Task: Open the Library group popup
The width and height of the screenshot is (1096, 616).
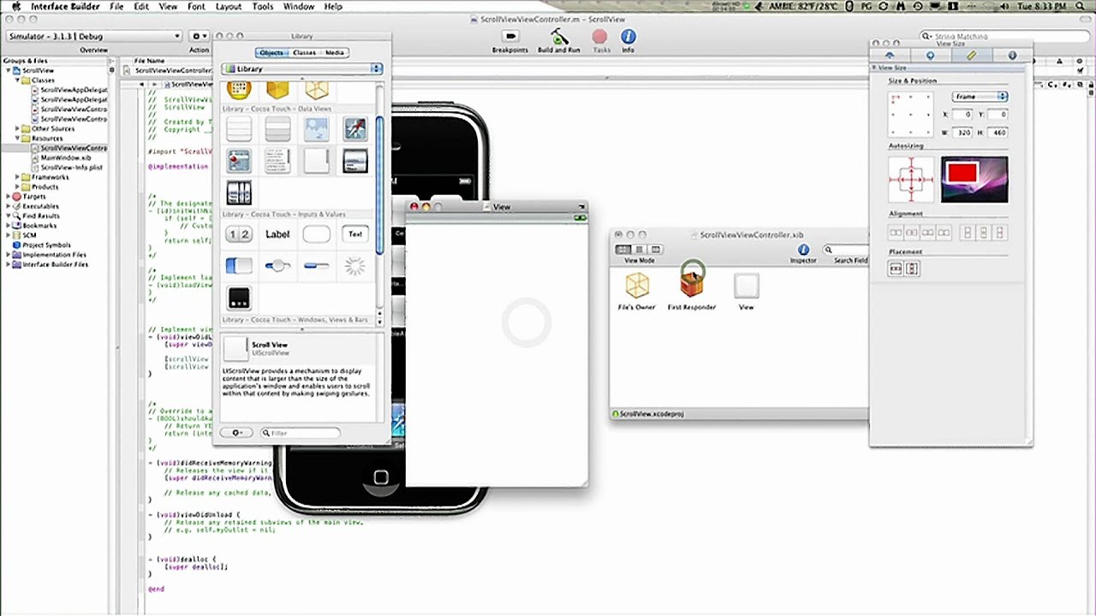Action: click(302, 68)
